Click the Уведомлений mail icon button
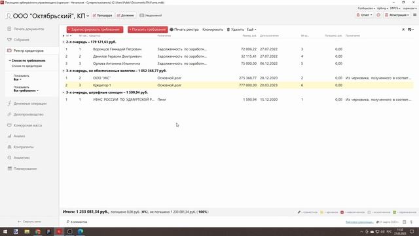 pos(151,16)
